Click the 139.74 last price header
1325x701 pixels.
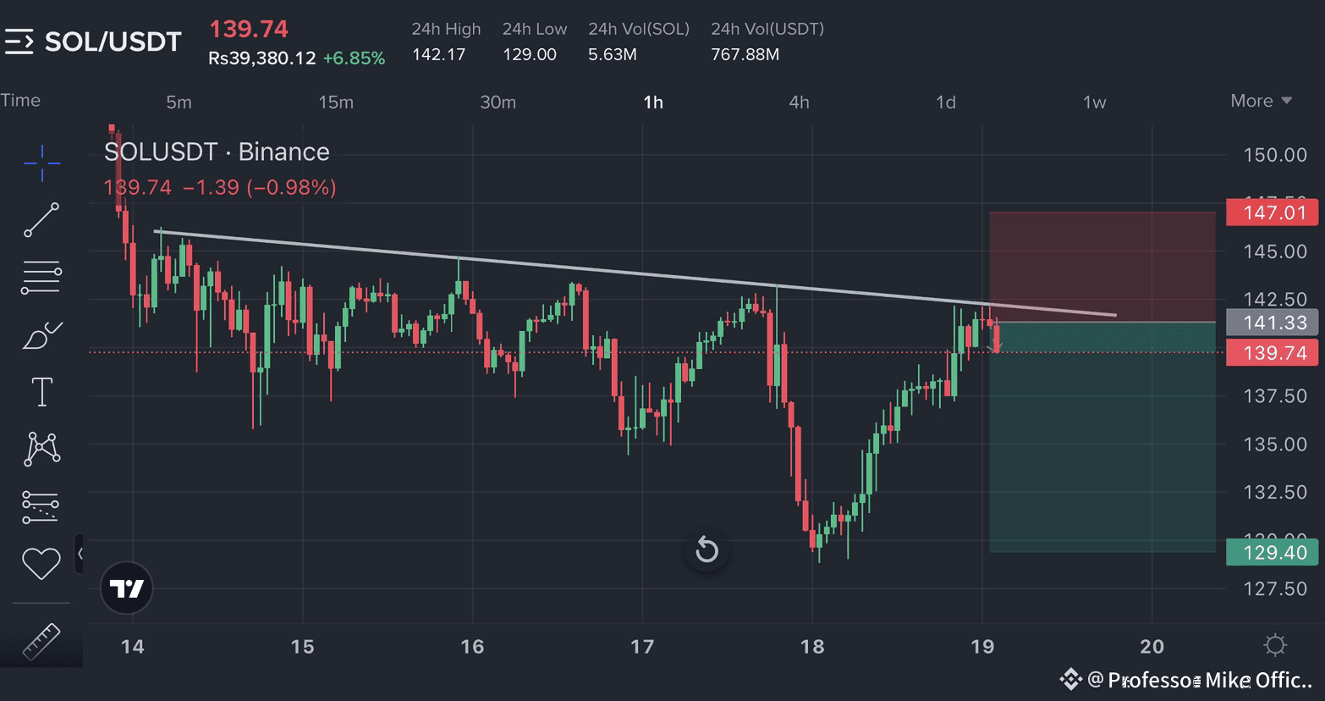[249, 29]
